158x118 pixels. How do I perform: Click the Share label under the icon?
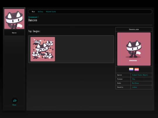pyautogui.click(x=14, y=105)
